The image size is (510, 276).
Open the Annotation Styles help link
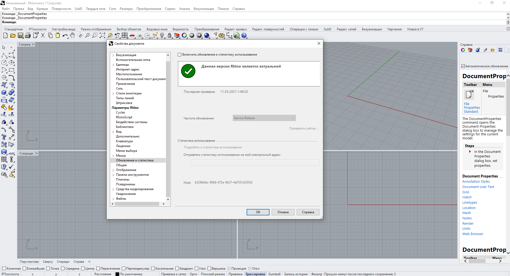(x=476, y=182)
